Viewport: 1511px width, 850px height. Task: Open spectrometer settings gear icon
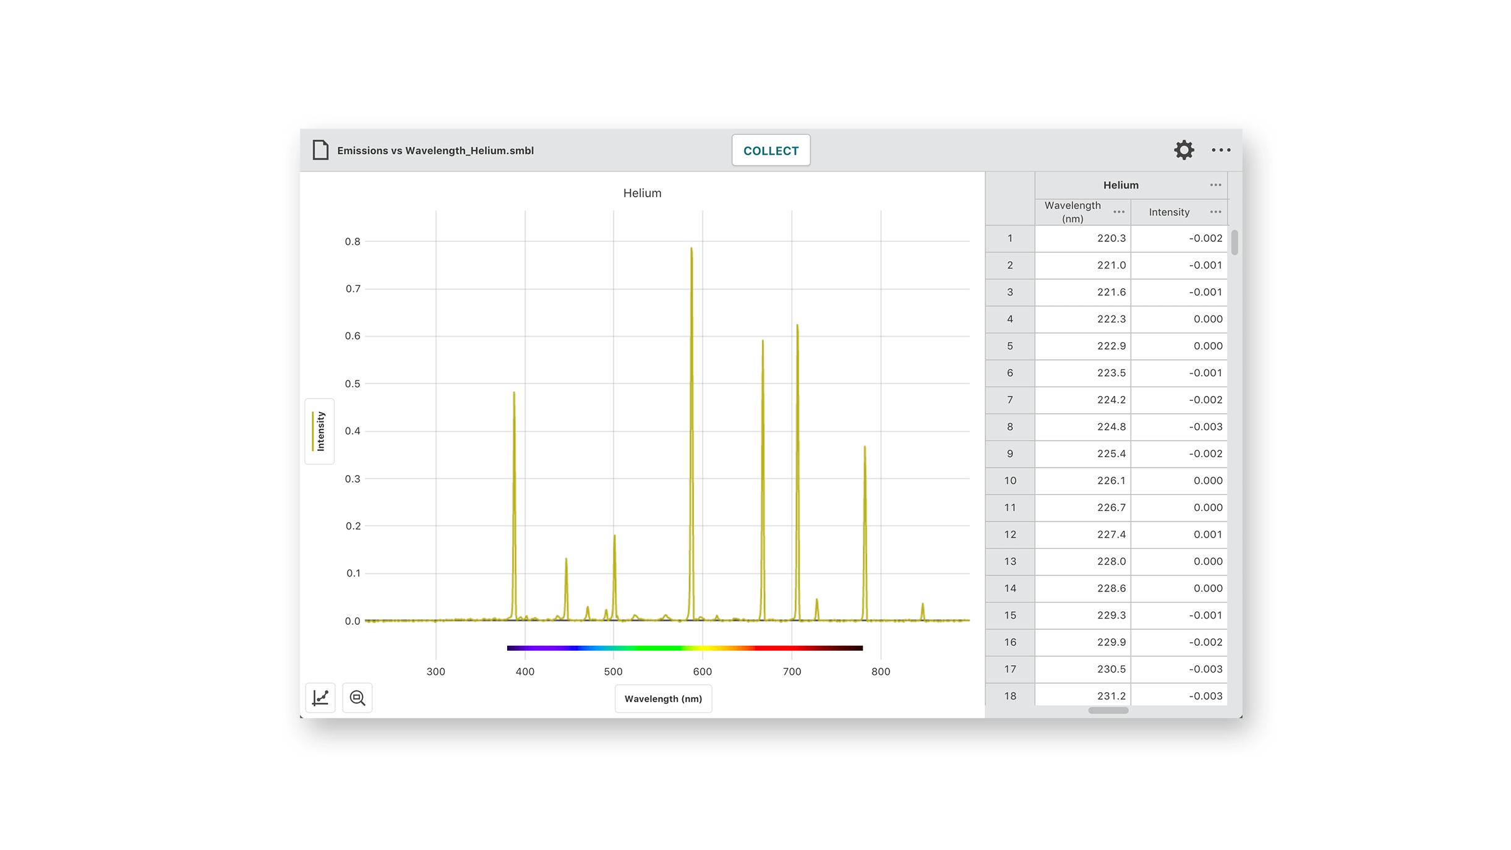click(x=1183, y=150)
